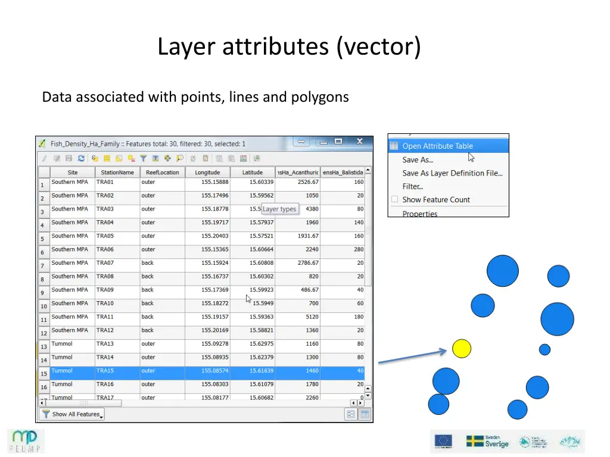The height and width of the screenshot is (457, 610).
Task: Toggle Show Feature Count checkbox
Action: (395, 199)
